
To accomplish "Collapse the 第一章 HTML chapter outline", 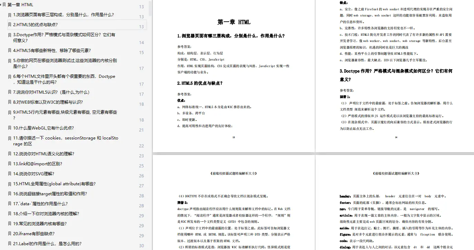I will click(1, 4).
